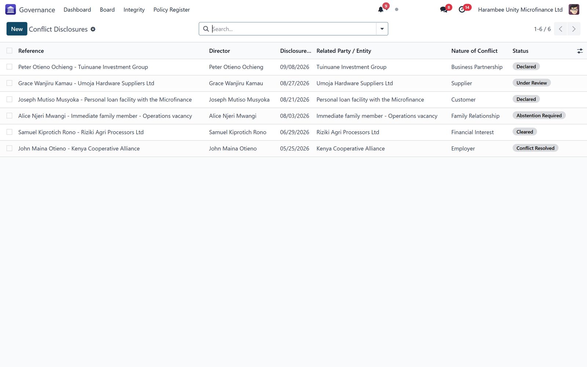Open the Under Review status record

coord(531,83)
